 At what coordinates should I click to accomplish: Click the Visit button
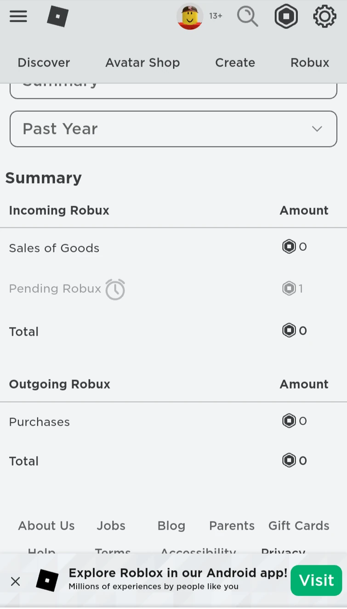(x=316, y=580)
